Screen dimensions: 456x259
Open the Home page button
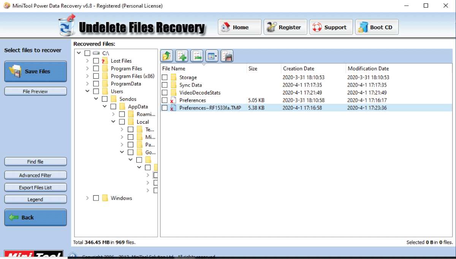[x=240, y=27]
